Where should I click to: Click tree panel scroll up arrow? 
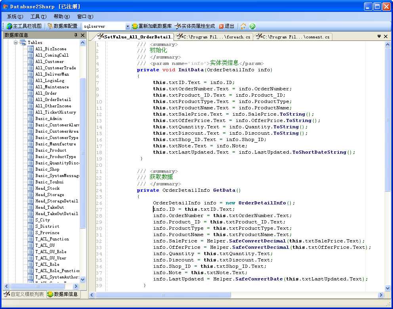(x=83, y=43)
